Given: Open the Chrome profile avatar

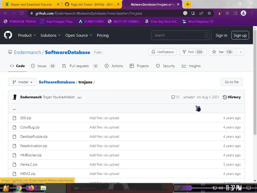Looking at the screenshot, I should point(243,13).
